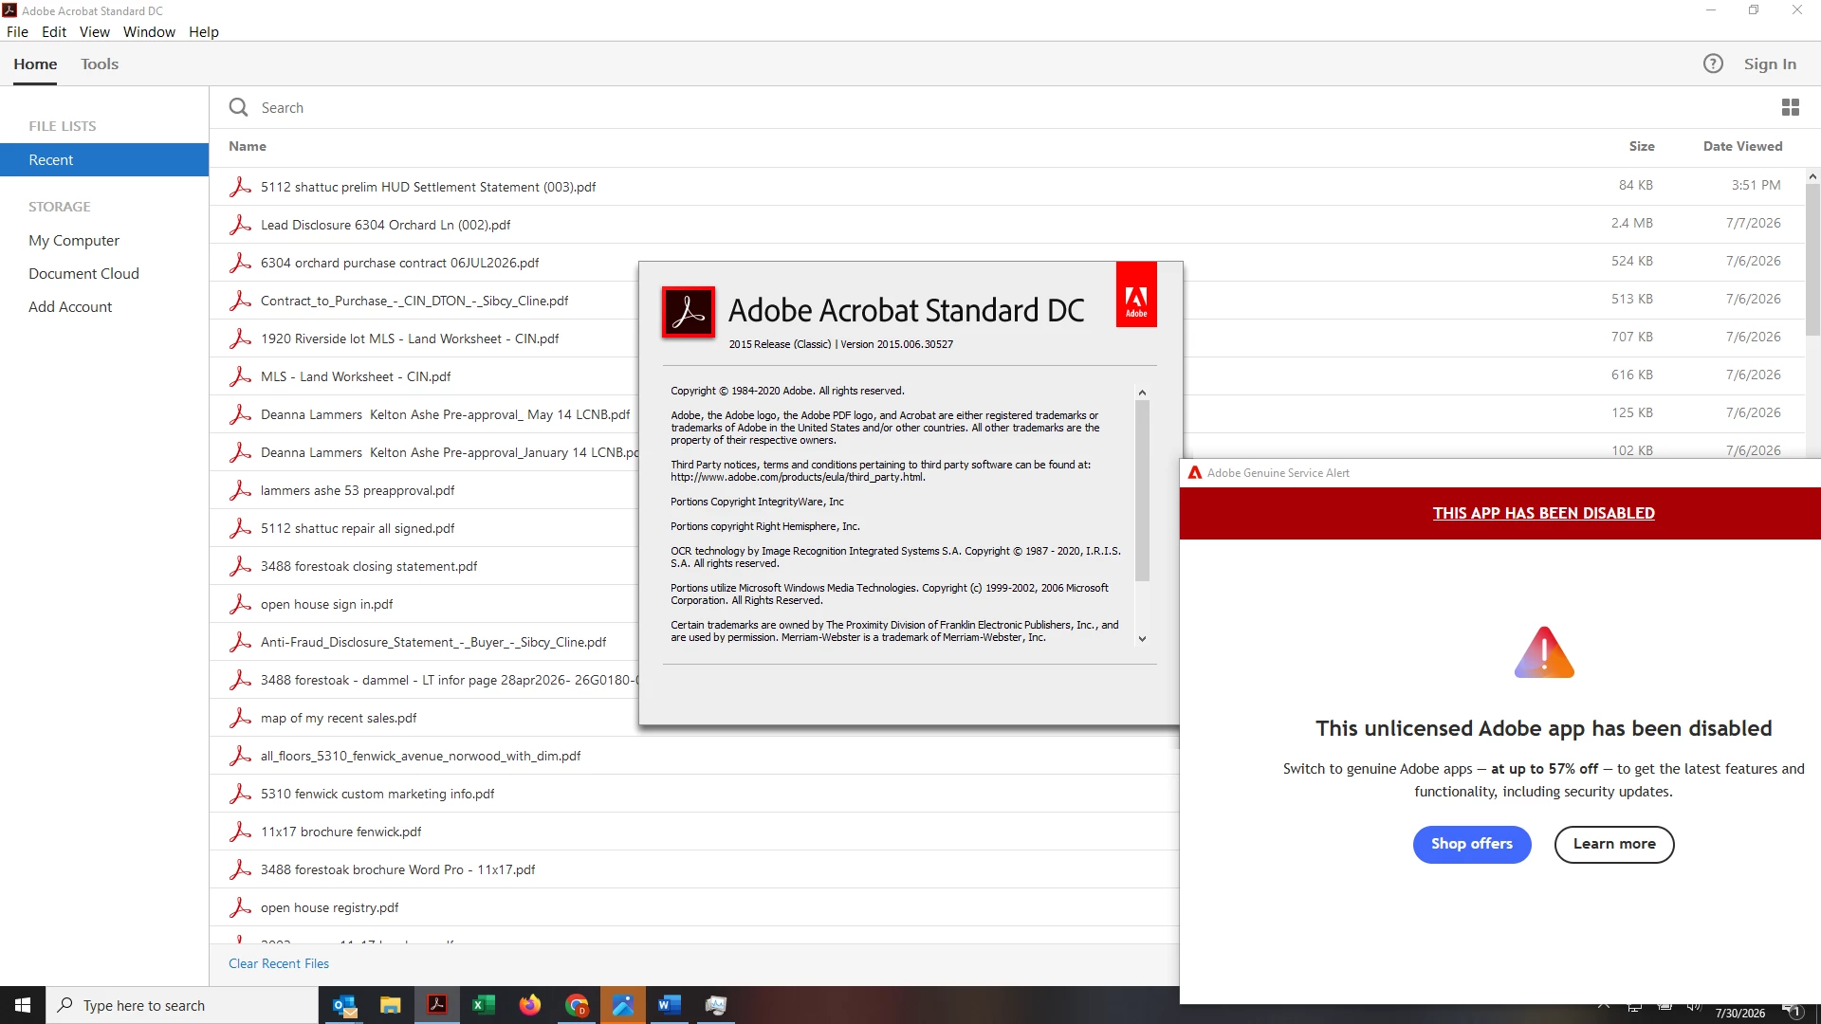Screen dimensions: 1821x1024
Task: Open Excel from the taskbar
Action: (x=484, y=1005)
